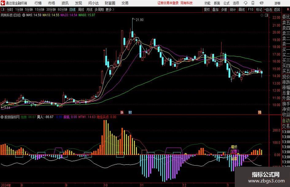Viewport: 290px width, 187px height.
Task: Open the 公式 menu
Action: (x=226, y=3)
